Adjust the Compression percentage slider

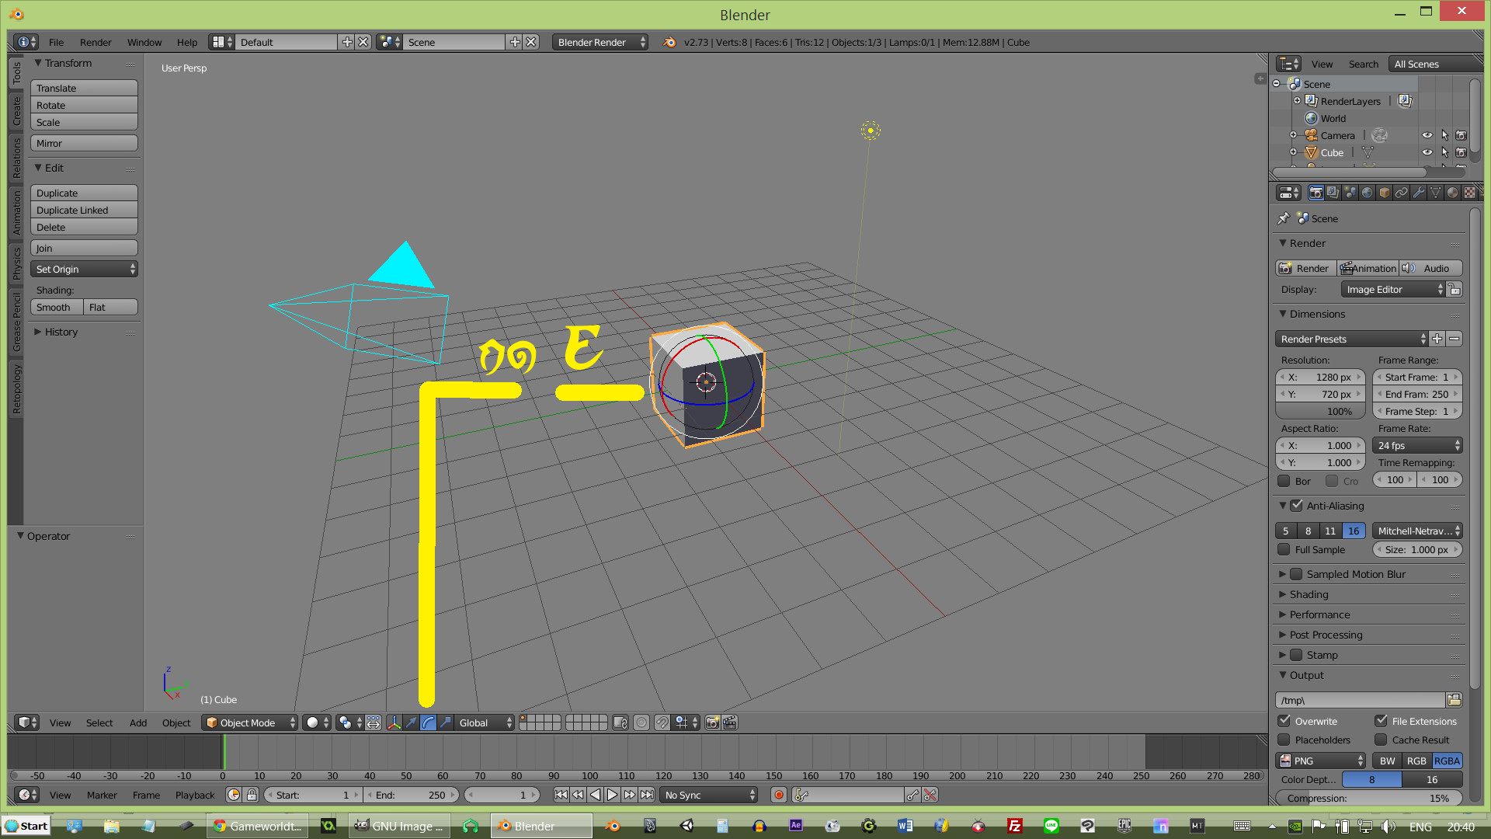(x=1368, y=798)
